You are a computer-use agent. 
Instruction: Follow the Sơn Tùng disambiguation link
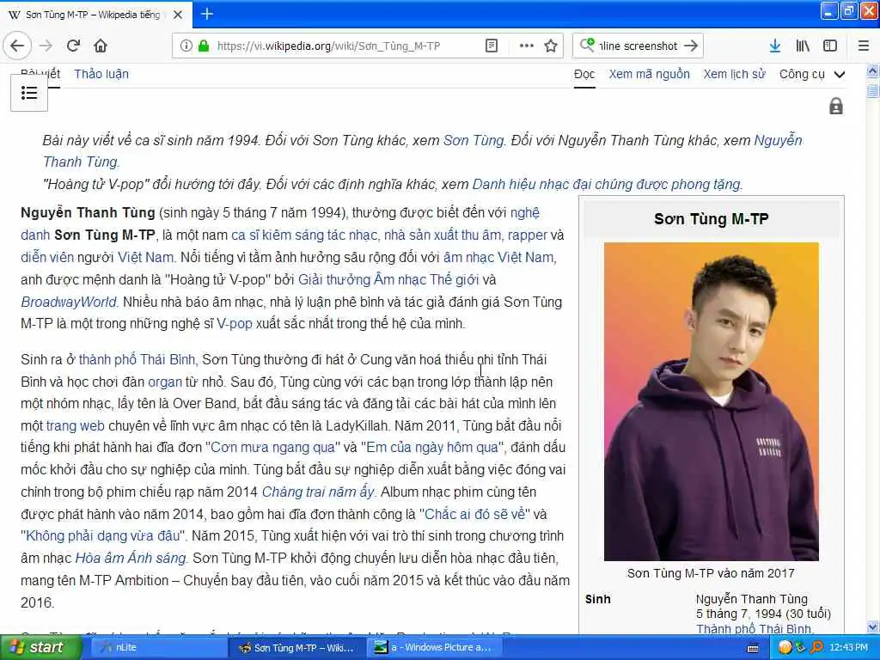click(x=474, y=140)
